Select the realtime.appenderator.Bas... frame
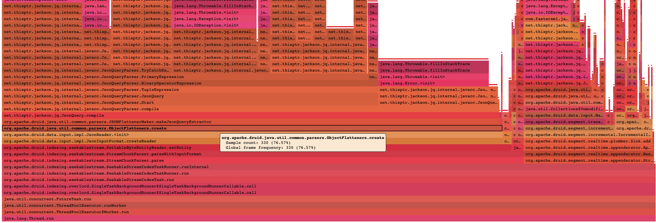Viewport: 656px width, 223px height. [589, 154]
